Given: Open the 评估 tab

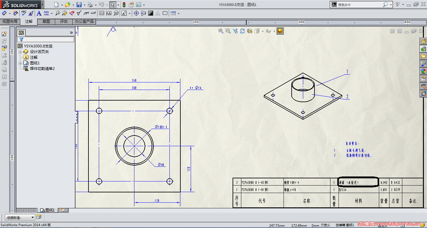Looking at the screenshot, I should pyautogui.click(x=64, y=22).
